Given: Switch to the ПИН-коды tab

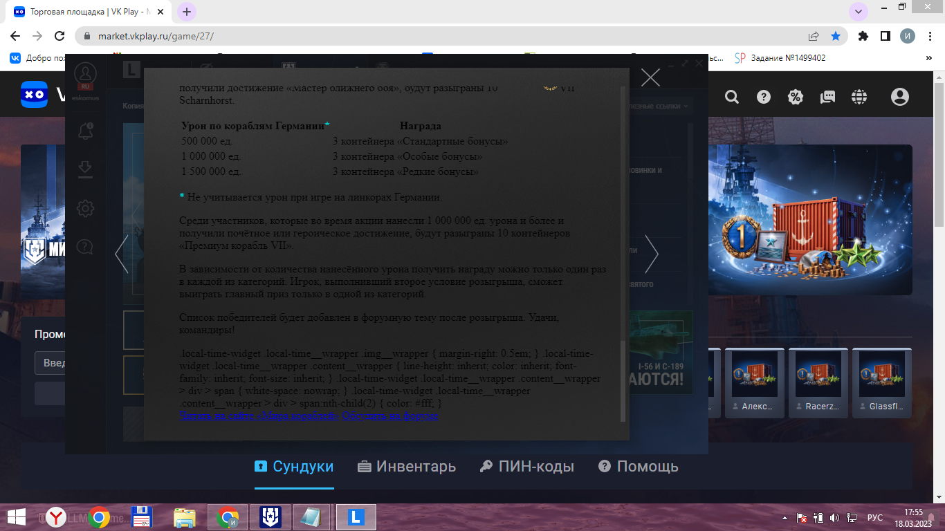Looking at the screenshot, I should point(527,467).
